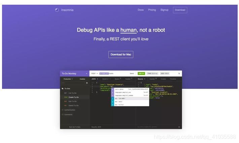The height and width of the screenshot is (143, 239).
Task: Click the Send request button
Action: point(132,74)
